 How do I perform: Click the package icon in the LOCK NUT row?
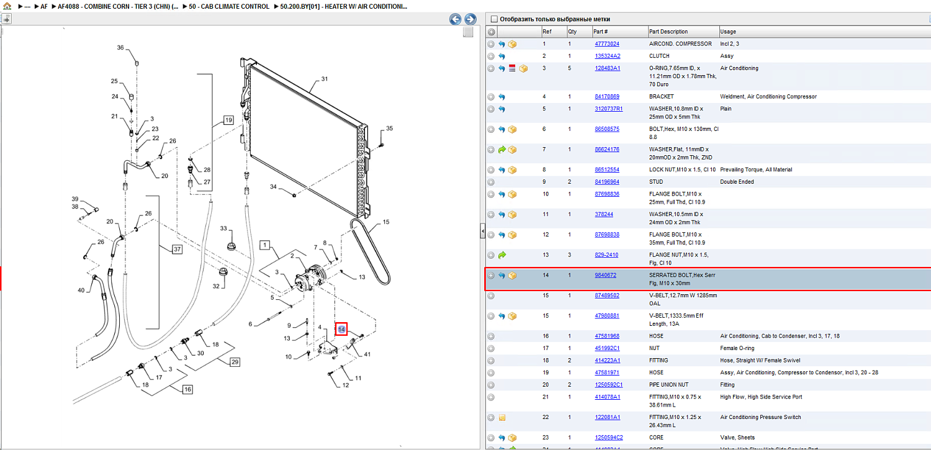coord(513,170)
